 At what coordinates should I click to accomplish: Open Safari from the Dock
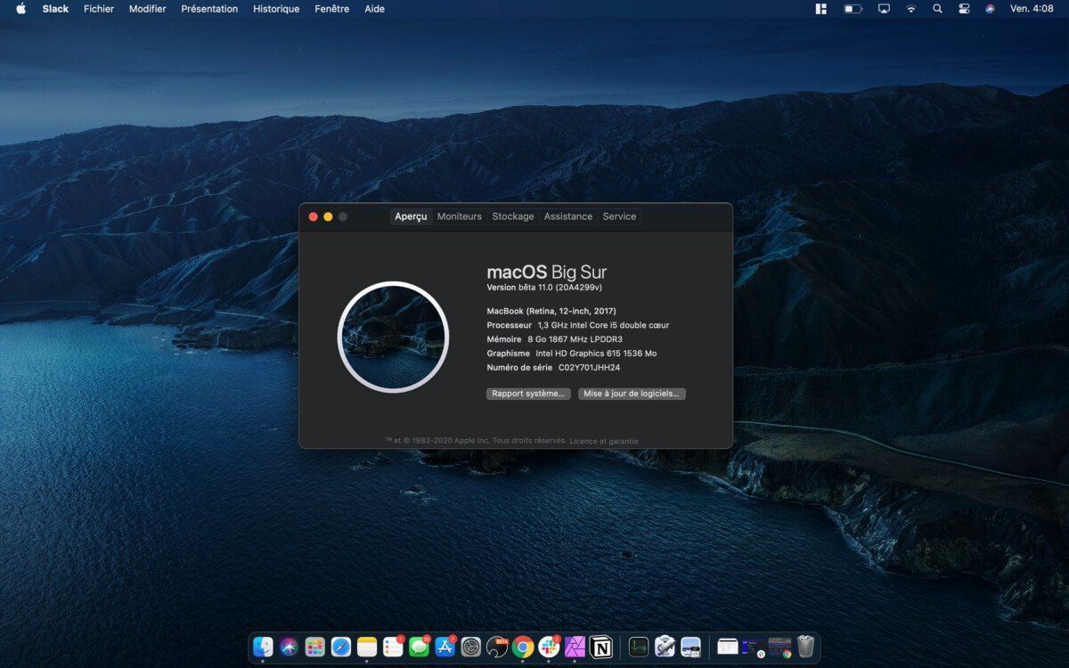tap(341, 647)
